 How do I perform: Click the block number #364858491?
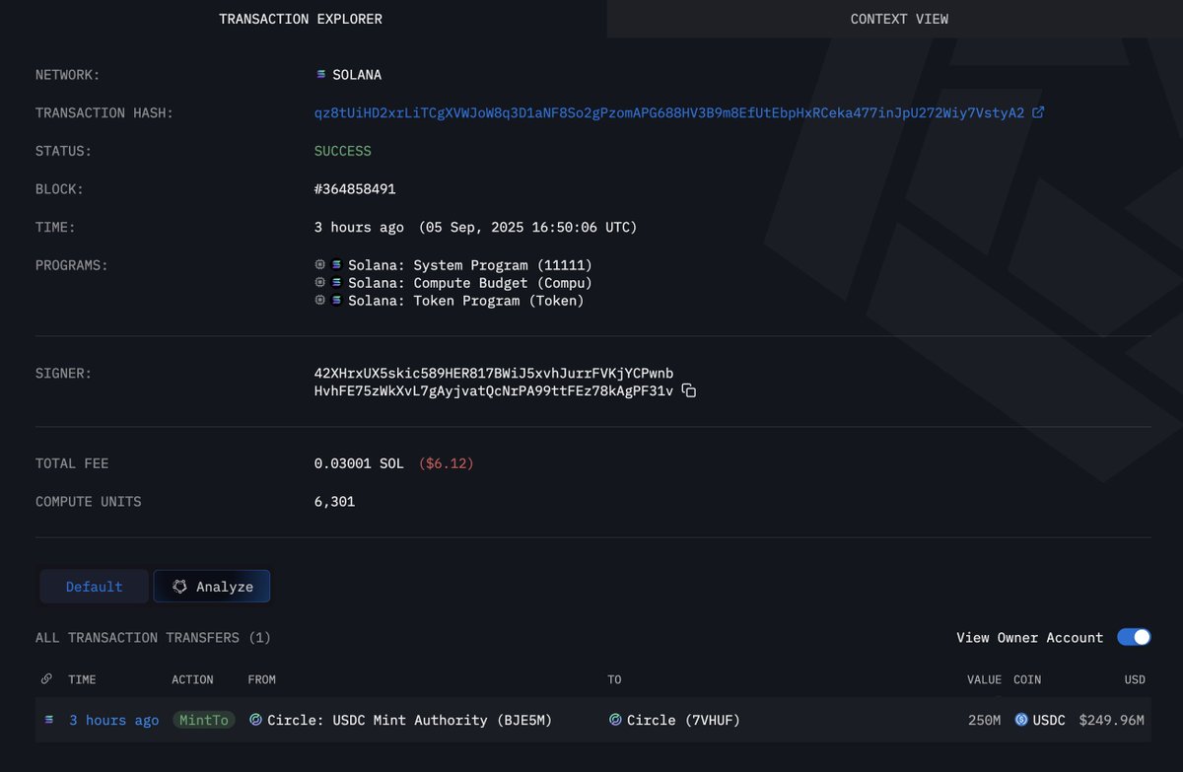(355, 189)
